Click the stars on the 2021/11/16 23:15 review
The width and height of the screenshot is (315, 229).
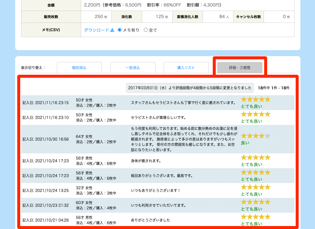pyautogui.click(x=255, y=99)
